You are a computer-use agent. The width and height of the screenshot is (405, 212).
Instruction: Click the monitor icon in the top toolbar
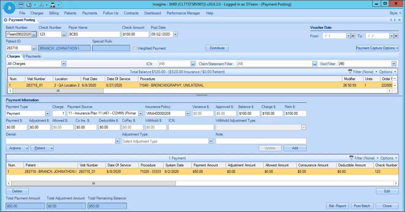tap(21, 5)
